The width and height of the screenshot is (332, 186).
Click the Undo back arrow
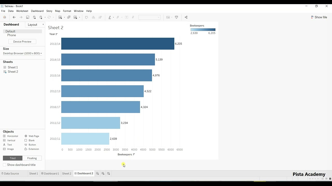tap(14, 17)
